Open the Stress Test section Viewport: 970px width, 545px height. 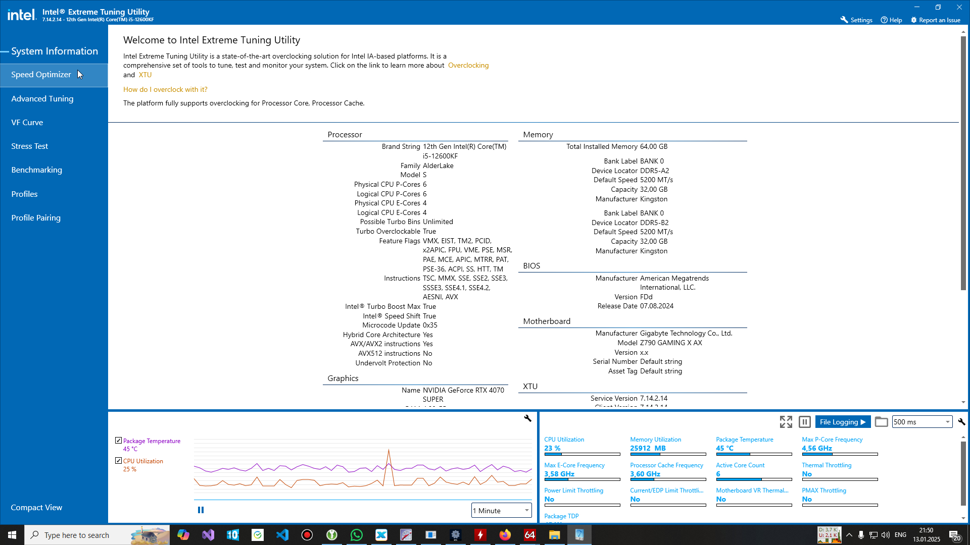pyautogui.click(x=30, y=146)
